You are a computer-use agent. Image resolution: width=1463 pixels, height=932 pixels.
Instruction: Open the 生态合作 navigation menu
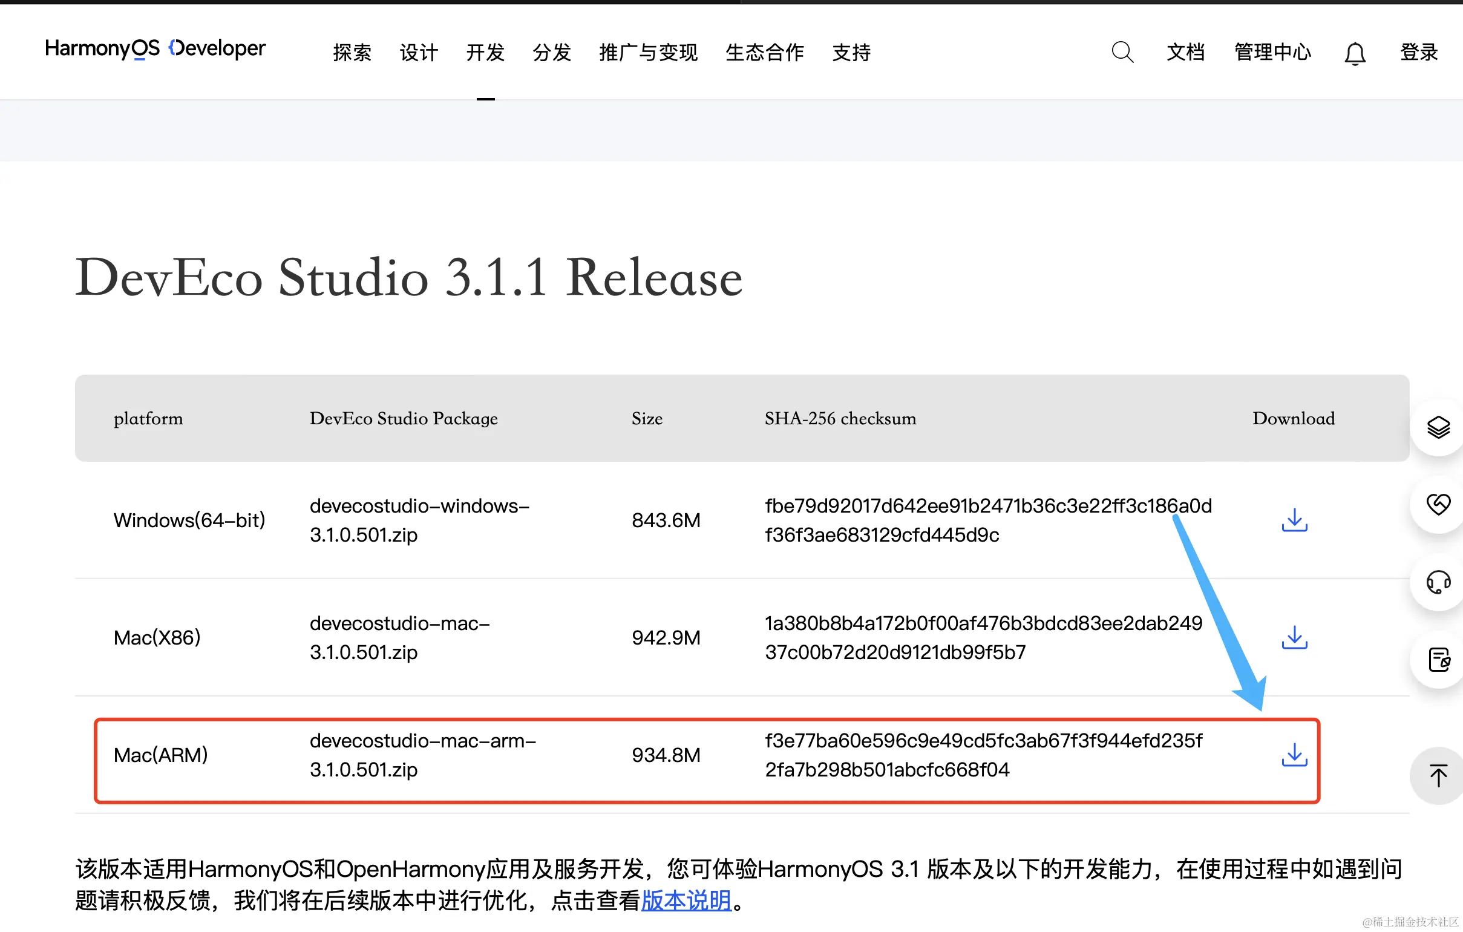[764, 52]
